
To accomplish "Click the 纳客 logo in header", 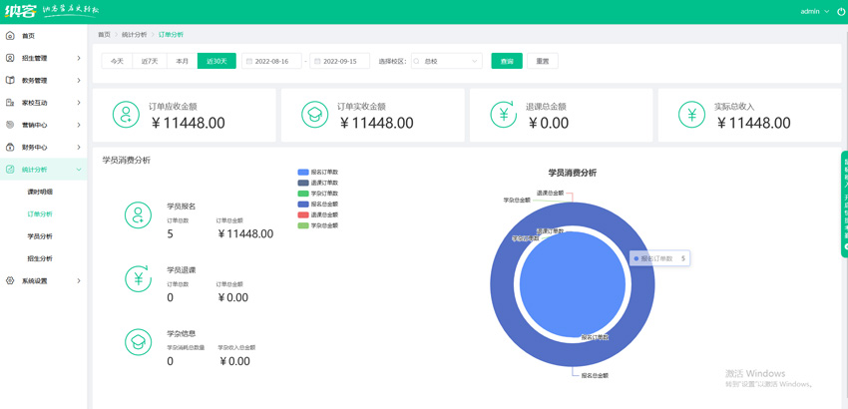I will (x=21, y=11).
